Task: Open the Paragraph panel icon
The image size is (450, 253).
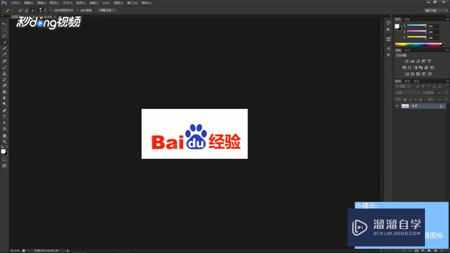Action: coord(389,55)
